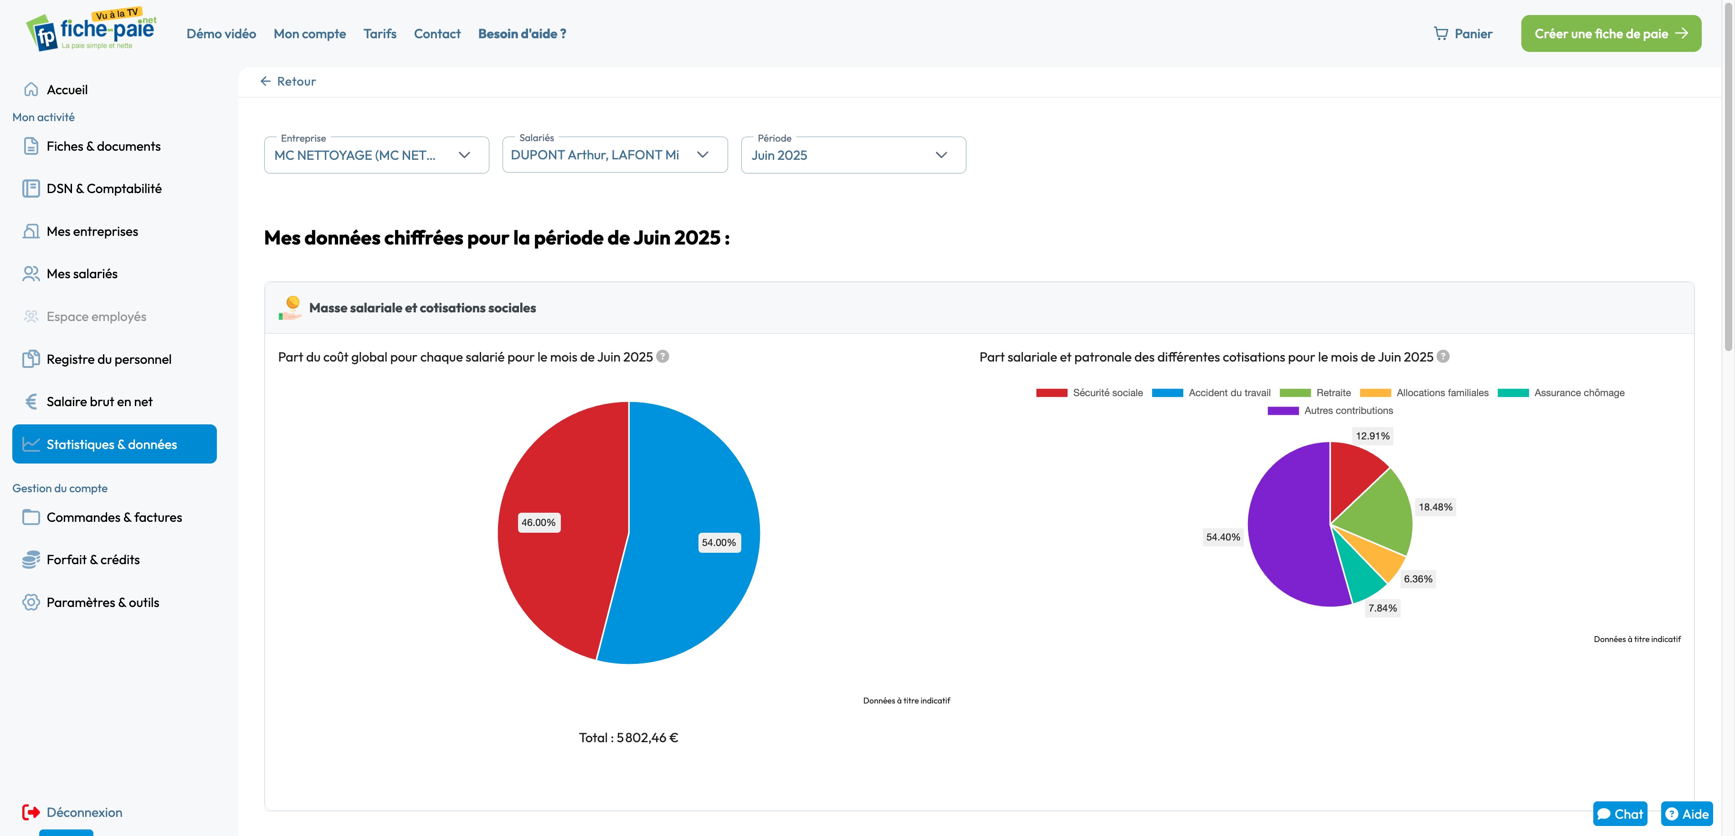The image size is (1735, 836).
Task: Click the Paramètres & outils gear icon
Action: click(31, 602)
